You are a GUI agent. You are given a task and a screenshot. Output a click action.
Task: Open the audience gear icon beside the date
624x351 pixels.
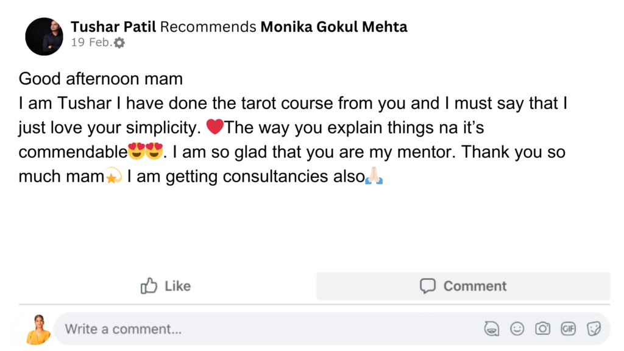tap(119, 43)
